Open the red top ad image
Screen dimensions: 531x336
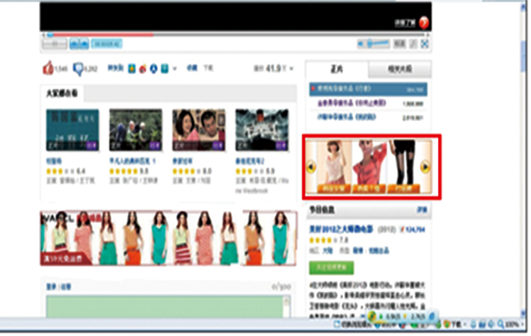[369, 163]
